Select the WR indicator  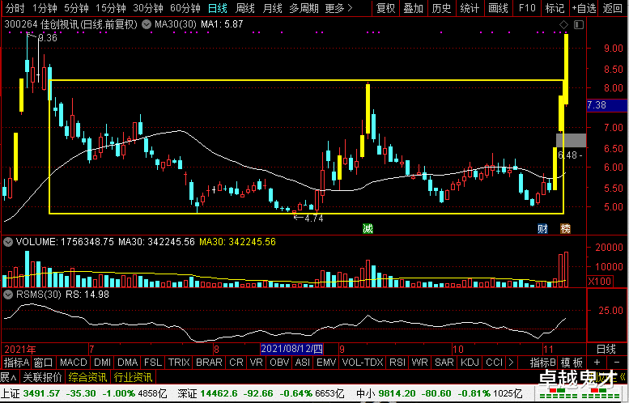point(419,363)
